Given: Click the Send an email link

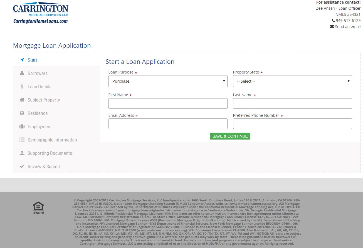Looking at the screenshot, I should coord(348,27).
